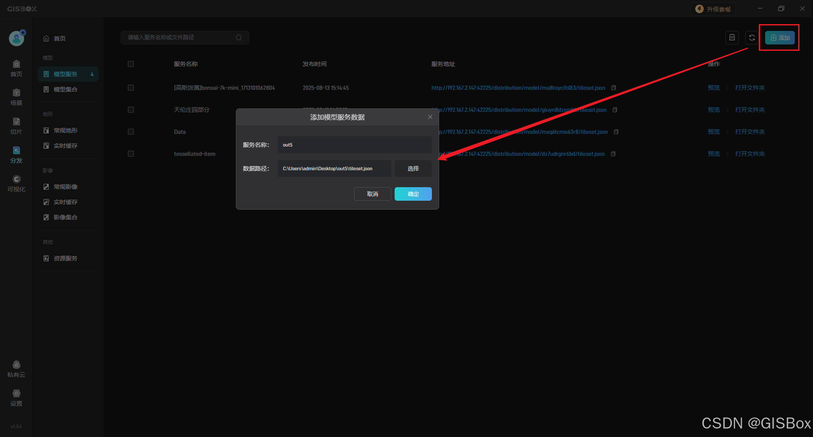813x437 pixels.
Task: Click 打开文件夹 for Data row
Action: point(750,132)
